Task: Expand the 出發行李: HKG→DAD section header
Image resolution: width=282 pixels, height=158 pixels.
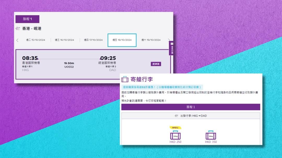Action: click(x=191, y=116)
